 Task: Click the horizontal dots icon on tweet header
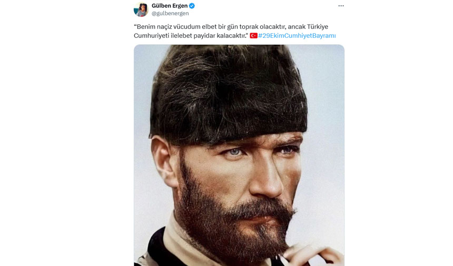[341, 6]
